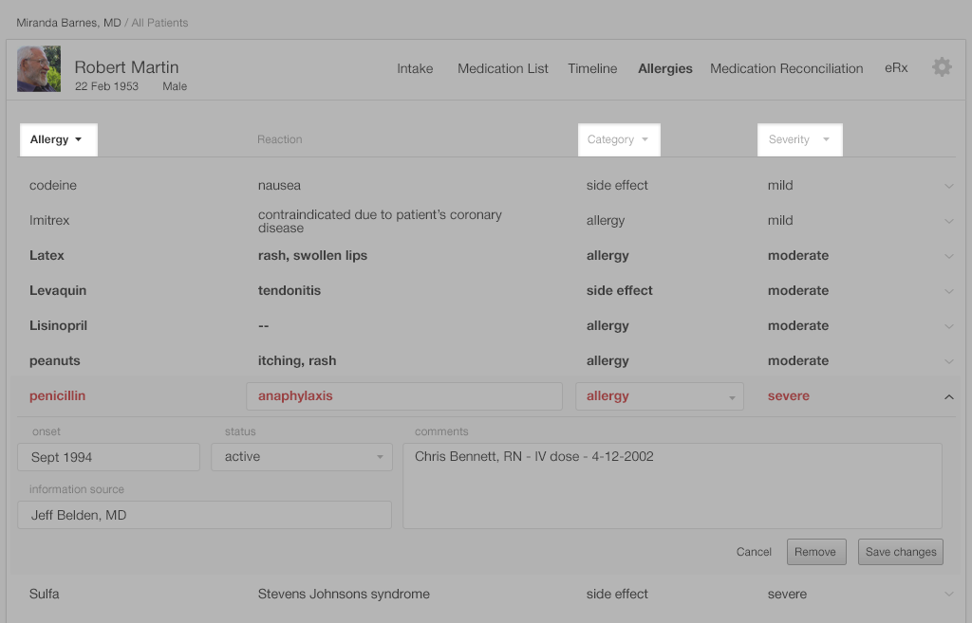972x623 pixels.
Task: Open the status active dropdown
Action: click(x=301, y=457)
